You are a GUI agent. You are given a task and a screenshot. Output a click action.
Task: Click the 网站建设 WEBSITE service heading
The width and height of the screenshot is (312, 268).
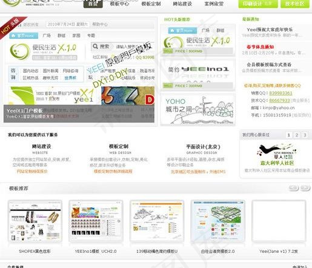pos(41,147)
